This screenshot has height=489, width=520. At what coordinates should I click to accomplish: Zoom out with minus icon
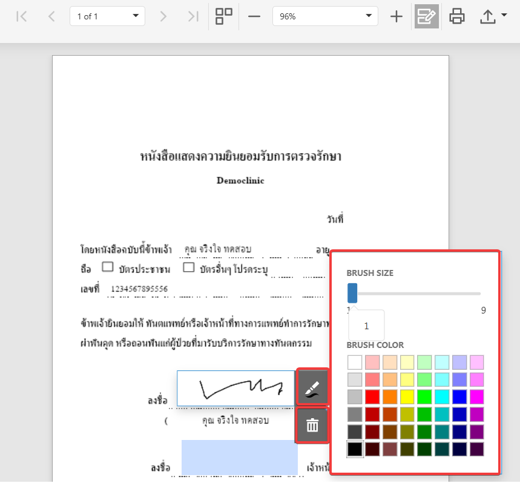[254, 16]
